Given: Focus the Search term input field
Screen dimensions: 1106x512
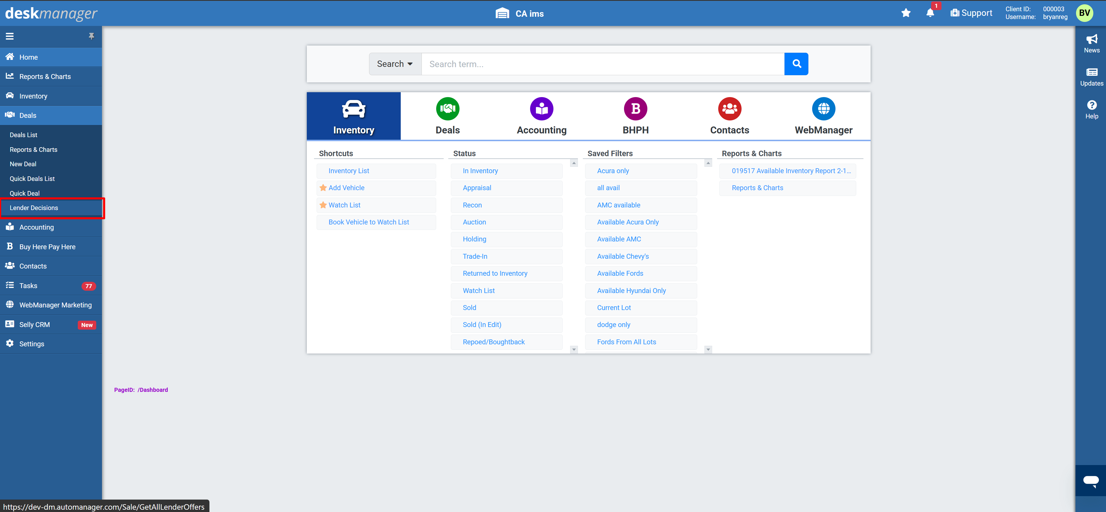Looking at the screenshot, I should (603, 64).
